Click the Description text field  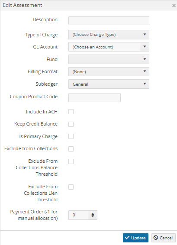point(109,21)
